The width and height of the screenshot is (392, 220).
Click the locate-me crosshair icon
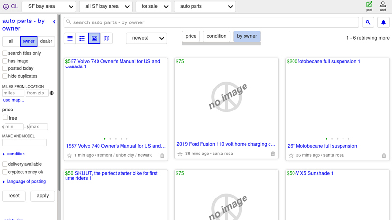(x=52, y=93)
